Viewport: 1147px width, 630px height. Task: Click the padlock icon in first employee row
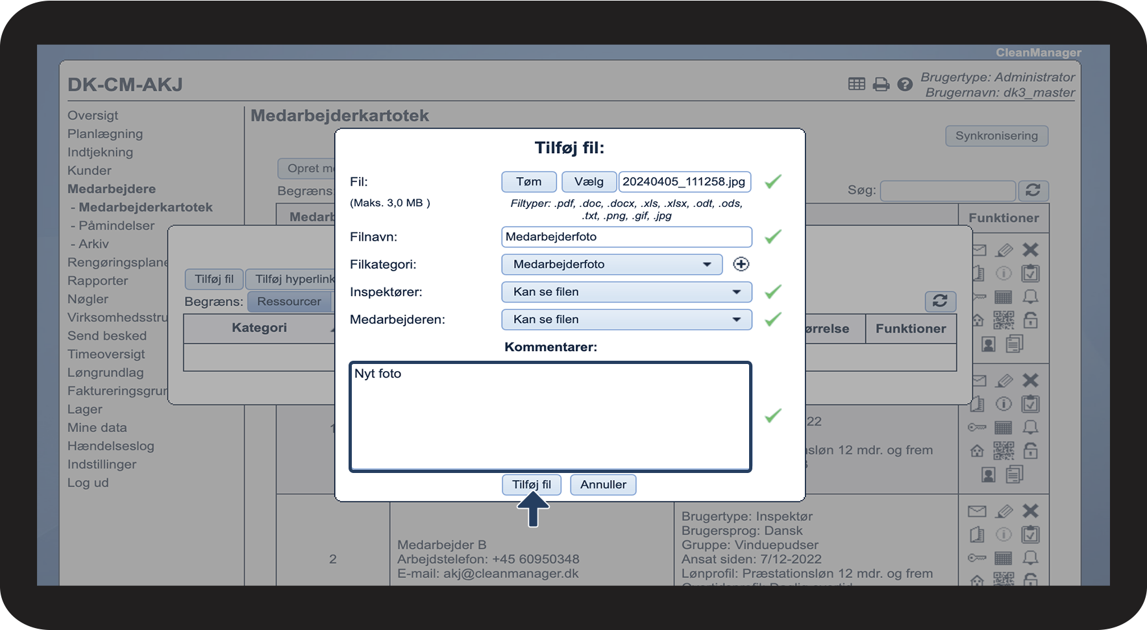coord(1030,320)
